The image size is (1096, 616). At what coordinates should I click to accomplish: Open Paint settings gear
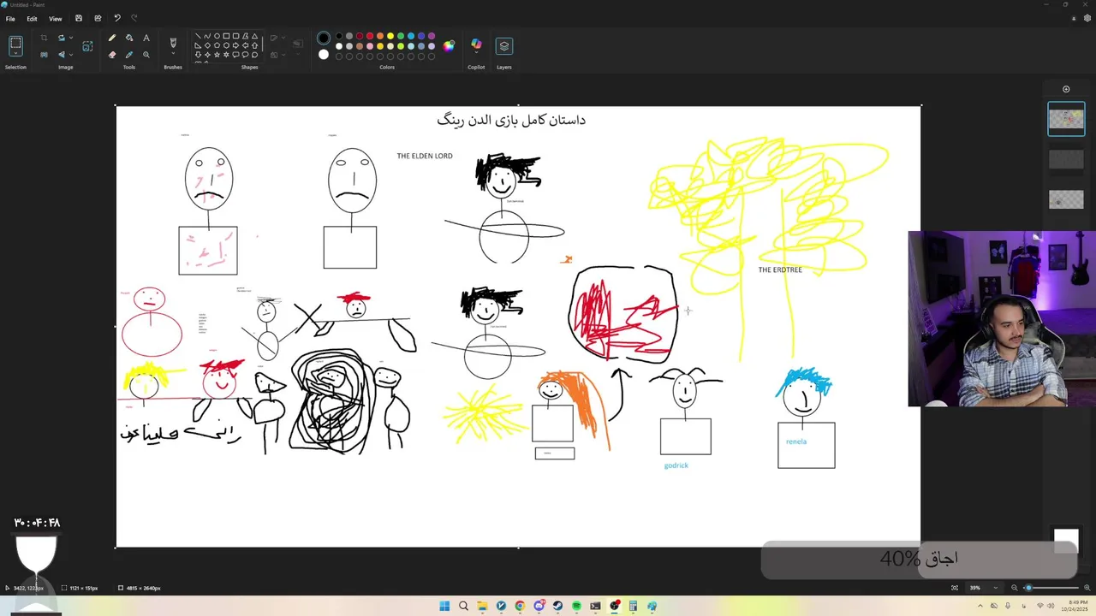coord(1087,18)
